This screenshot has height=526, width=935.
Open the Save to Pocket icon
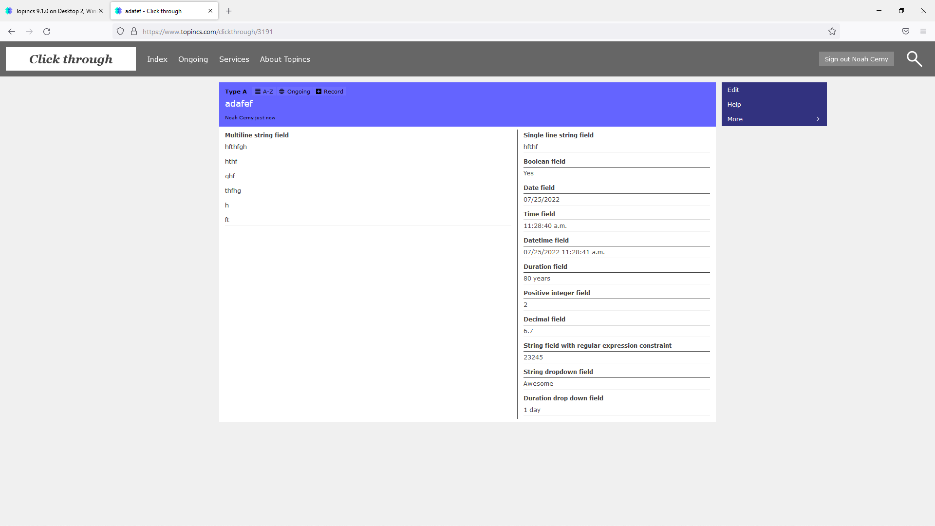[x=905, y=32]
